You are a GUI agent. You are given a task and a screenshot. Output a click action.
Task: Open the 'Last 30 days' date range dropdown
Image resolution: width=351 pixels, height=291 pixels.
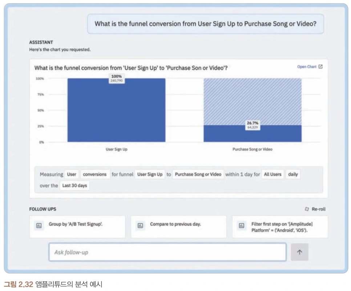pos(74,186)
